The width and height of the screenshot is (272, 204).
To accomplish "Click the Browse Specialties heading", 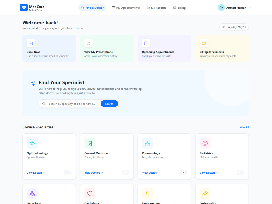I will tap(38, 127).
